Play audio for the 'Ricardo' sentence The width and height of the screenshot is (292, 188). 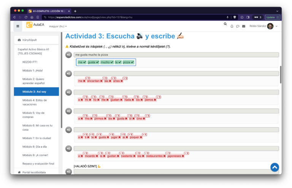68,149
